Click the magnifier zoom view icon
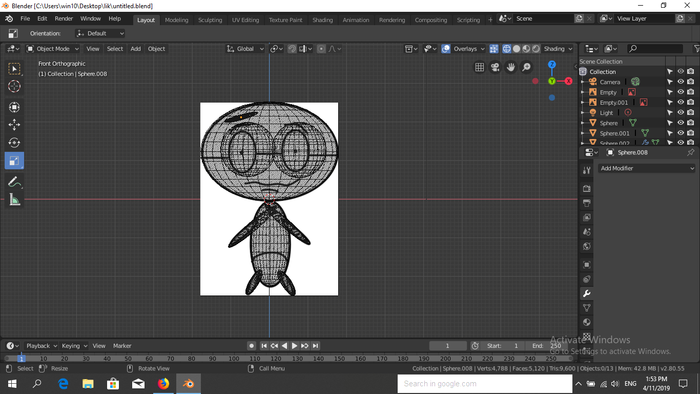The image size is (700, 394). (526, 67)
